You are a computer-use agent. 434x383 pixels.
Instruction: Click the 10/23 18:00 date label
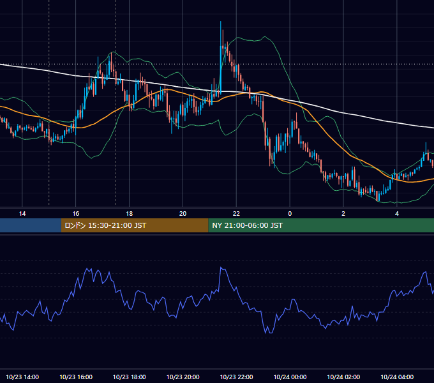pyautogui.click(x=130, y=377)
